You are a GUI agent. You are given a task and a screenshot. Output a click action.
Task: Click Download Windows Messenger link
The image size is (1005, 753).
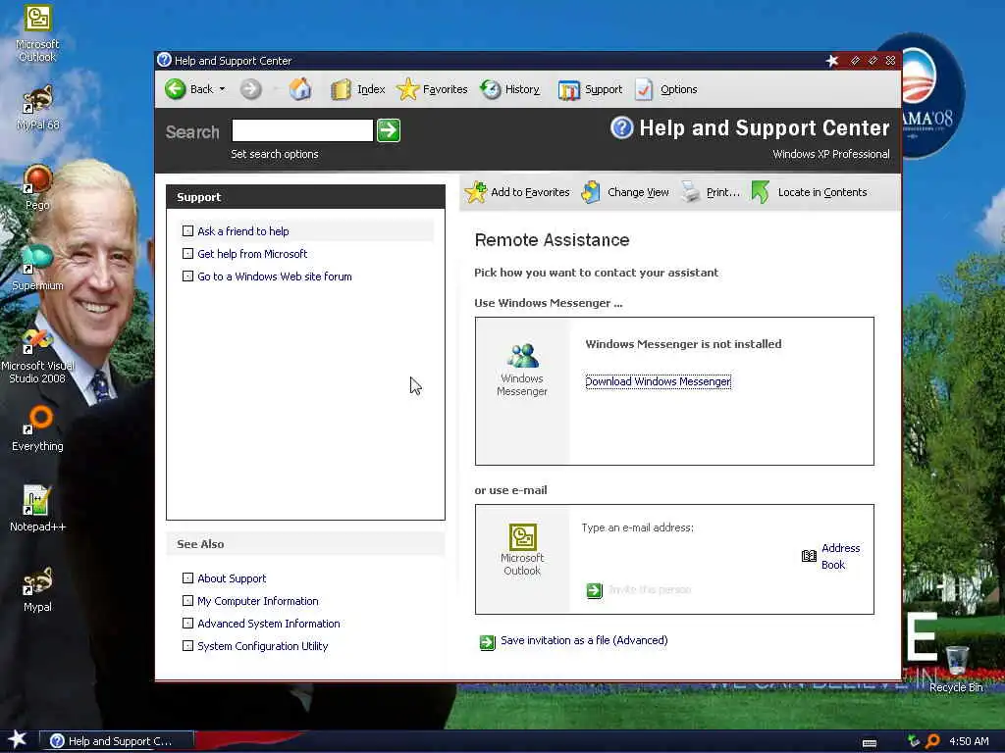coord(659,381)
